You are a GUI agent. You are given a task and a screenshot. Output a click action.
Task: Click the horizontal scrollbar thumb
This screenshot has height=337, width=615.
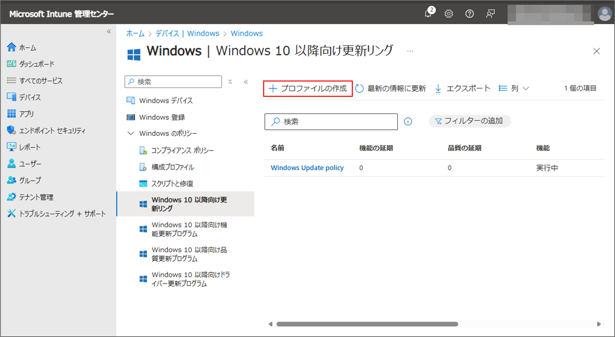367,324
